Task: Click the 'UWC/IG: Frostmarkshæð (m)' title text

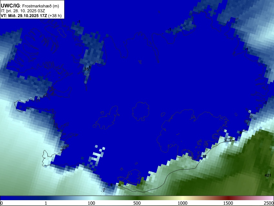Action: click(x=30, y=6)
